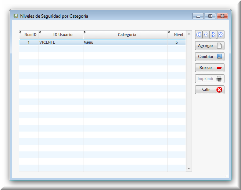Viewport: 241px width, 190px height.
Task: Jump to the last record
Action: coord(220,35)
